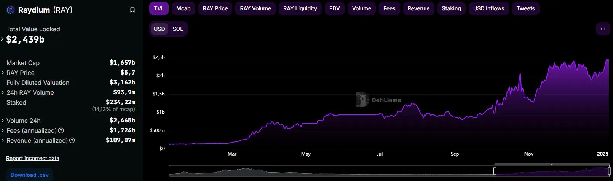The width and height of the screenshot is (613, 181).
Task: Click the Revenue (annualized) help icon
Action: pyautogui.click(x=72, y=140)
